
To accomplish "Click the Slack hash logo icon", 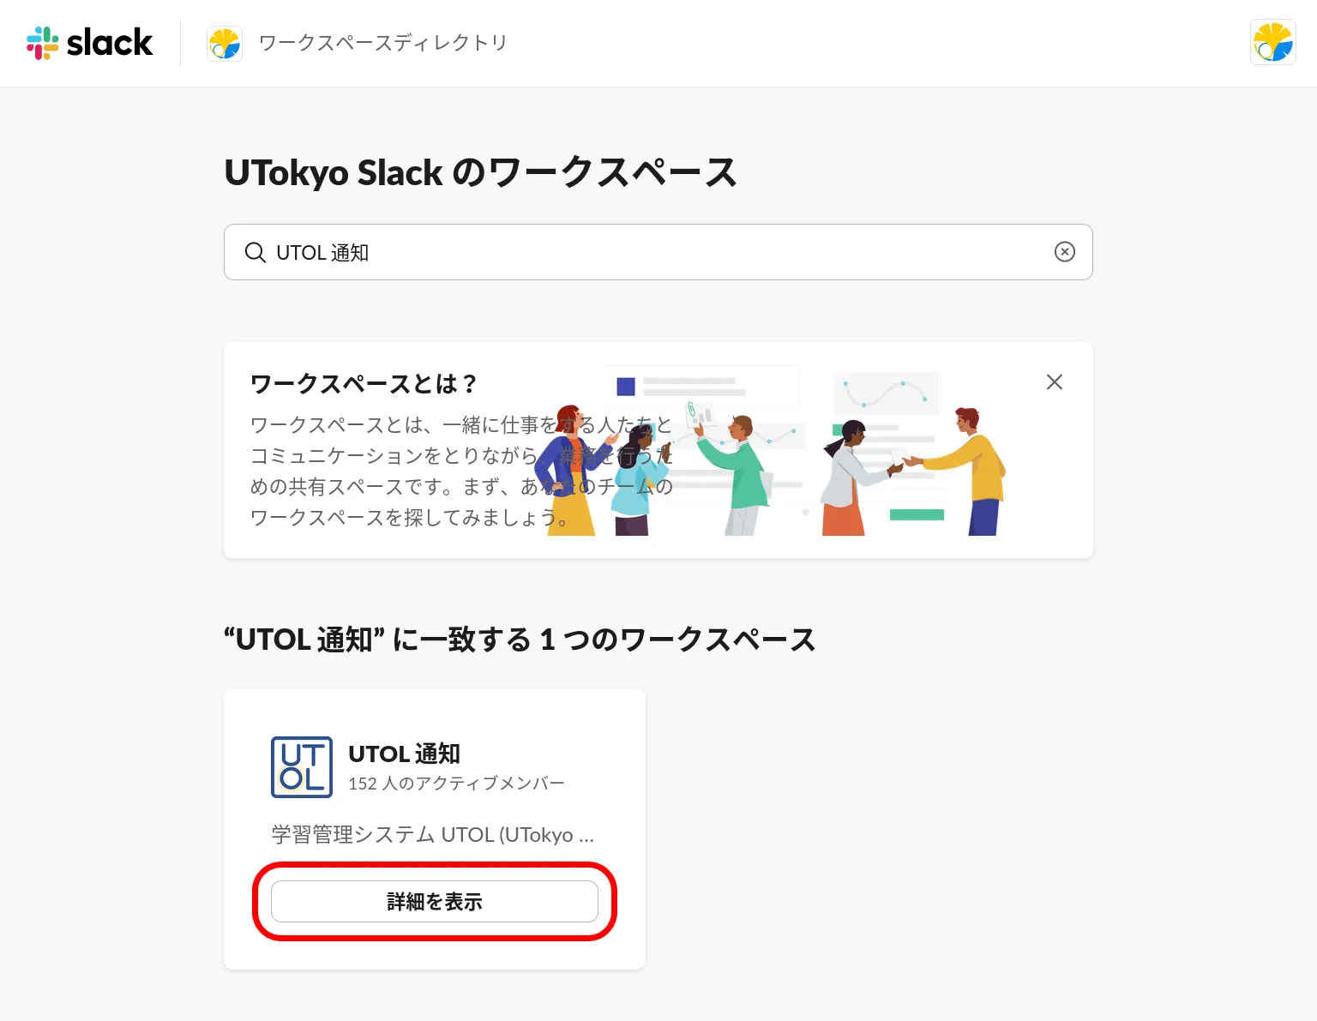I will pos(42,43).
